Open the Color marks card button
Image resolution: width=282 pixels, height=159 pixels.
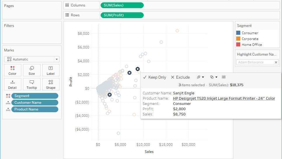point(13,70)
